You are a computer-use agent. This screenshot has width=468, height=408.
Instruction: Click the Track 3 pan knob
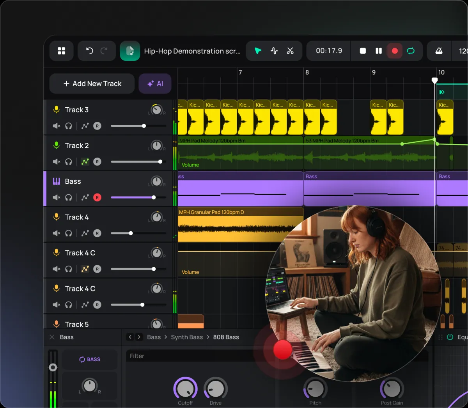coord(156,110)
